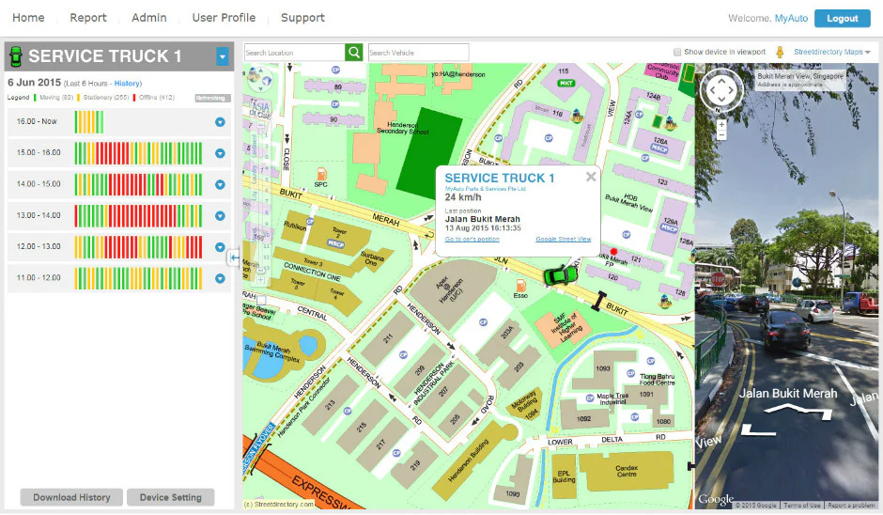Click the 12.00 - 13.00 activity timeline bar
The image size is (883, 515).
click(138, 247)
